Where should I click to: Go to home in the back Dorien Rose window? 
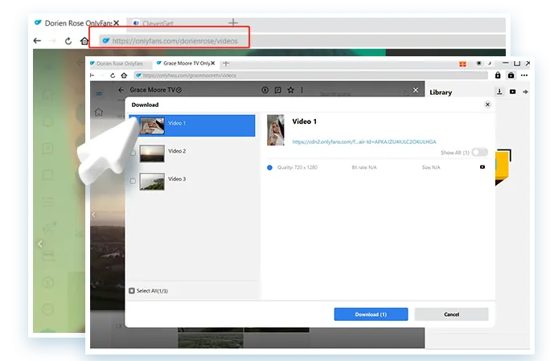pos(84,41)
